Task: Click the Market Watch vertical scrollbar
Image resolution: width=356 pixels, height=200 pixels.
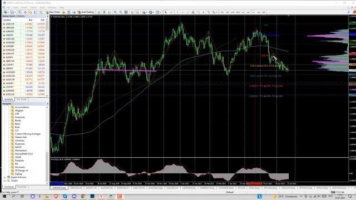Action: 47,58
